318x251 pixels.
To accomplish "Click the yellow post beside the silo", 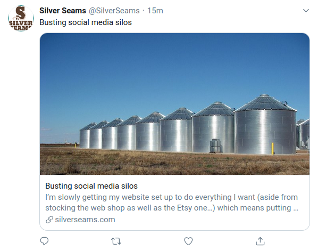I will [x=273, y=149].
